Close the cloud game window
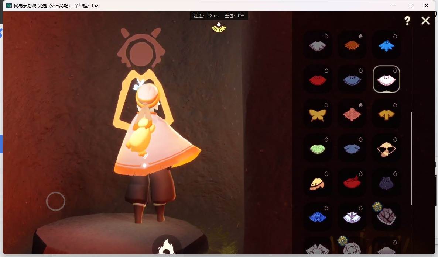This screenshot has width=438, height=257. pyautogui.click(x=427, y=6)
